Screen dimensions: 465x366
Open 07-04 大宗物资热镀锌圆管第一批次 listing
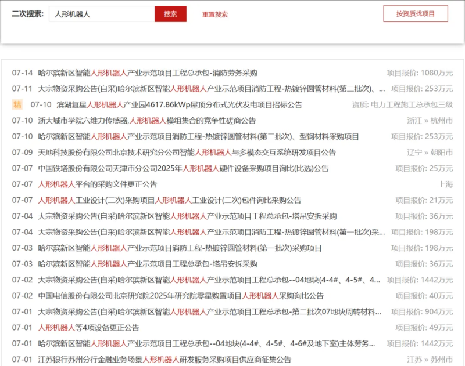click(x=212, y=232)
